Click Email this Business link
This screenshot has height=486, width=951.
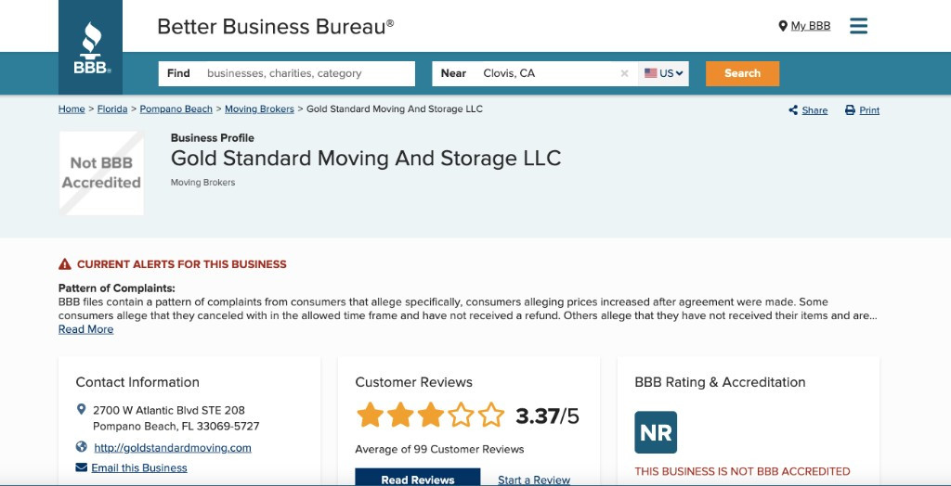(139, 467)
